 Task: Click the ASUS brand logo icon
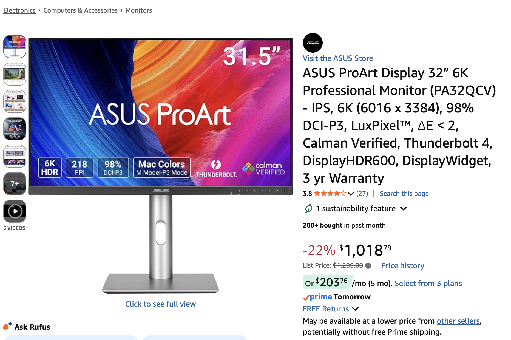pos(313,43)
